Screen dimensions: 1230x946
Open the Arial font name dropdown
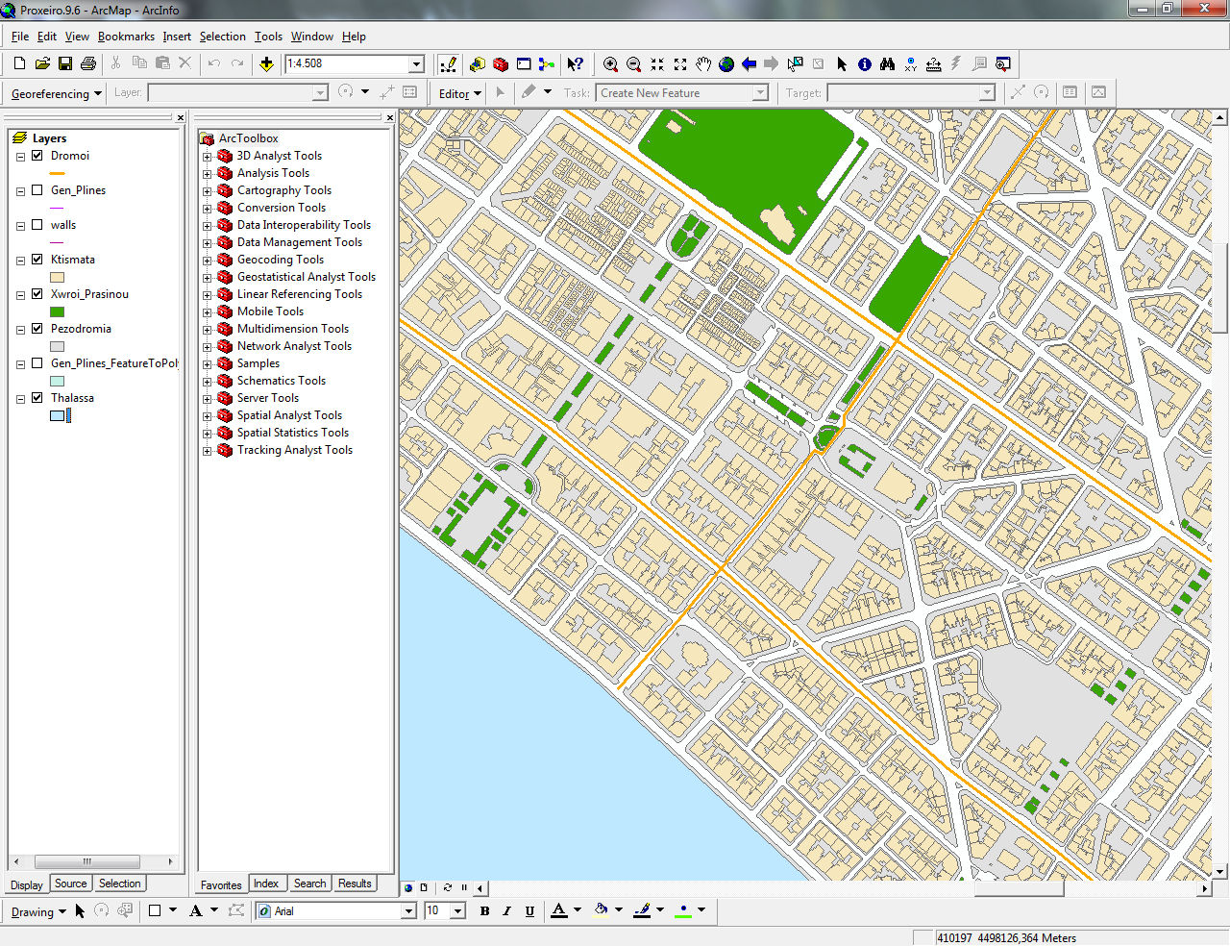point(408,910)
